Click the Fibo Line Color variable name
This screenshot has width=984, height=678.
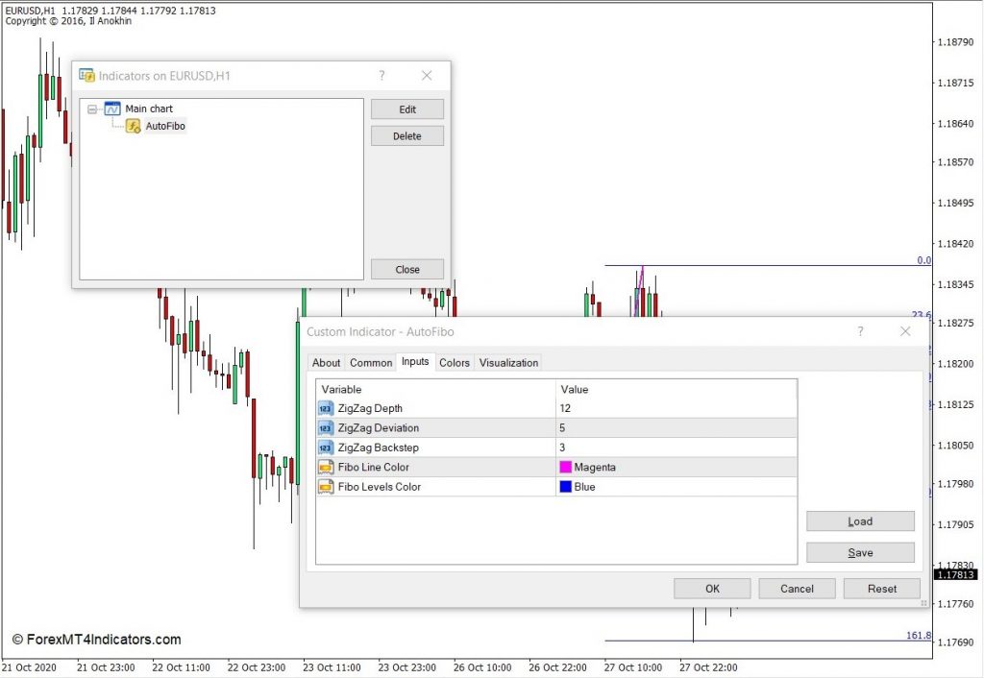[374, 467]
